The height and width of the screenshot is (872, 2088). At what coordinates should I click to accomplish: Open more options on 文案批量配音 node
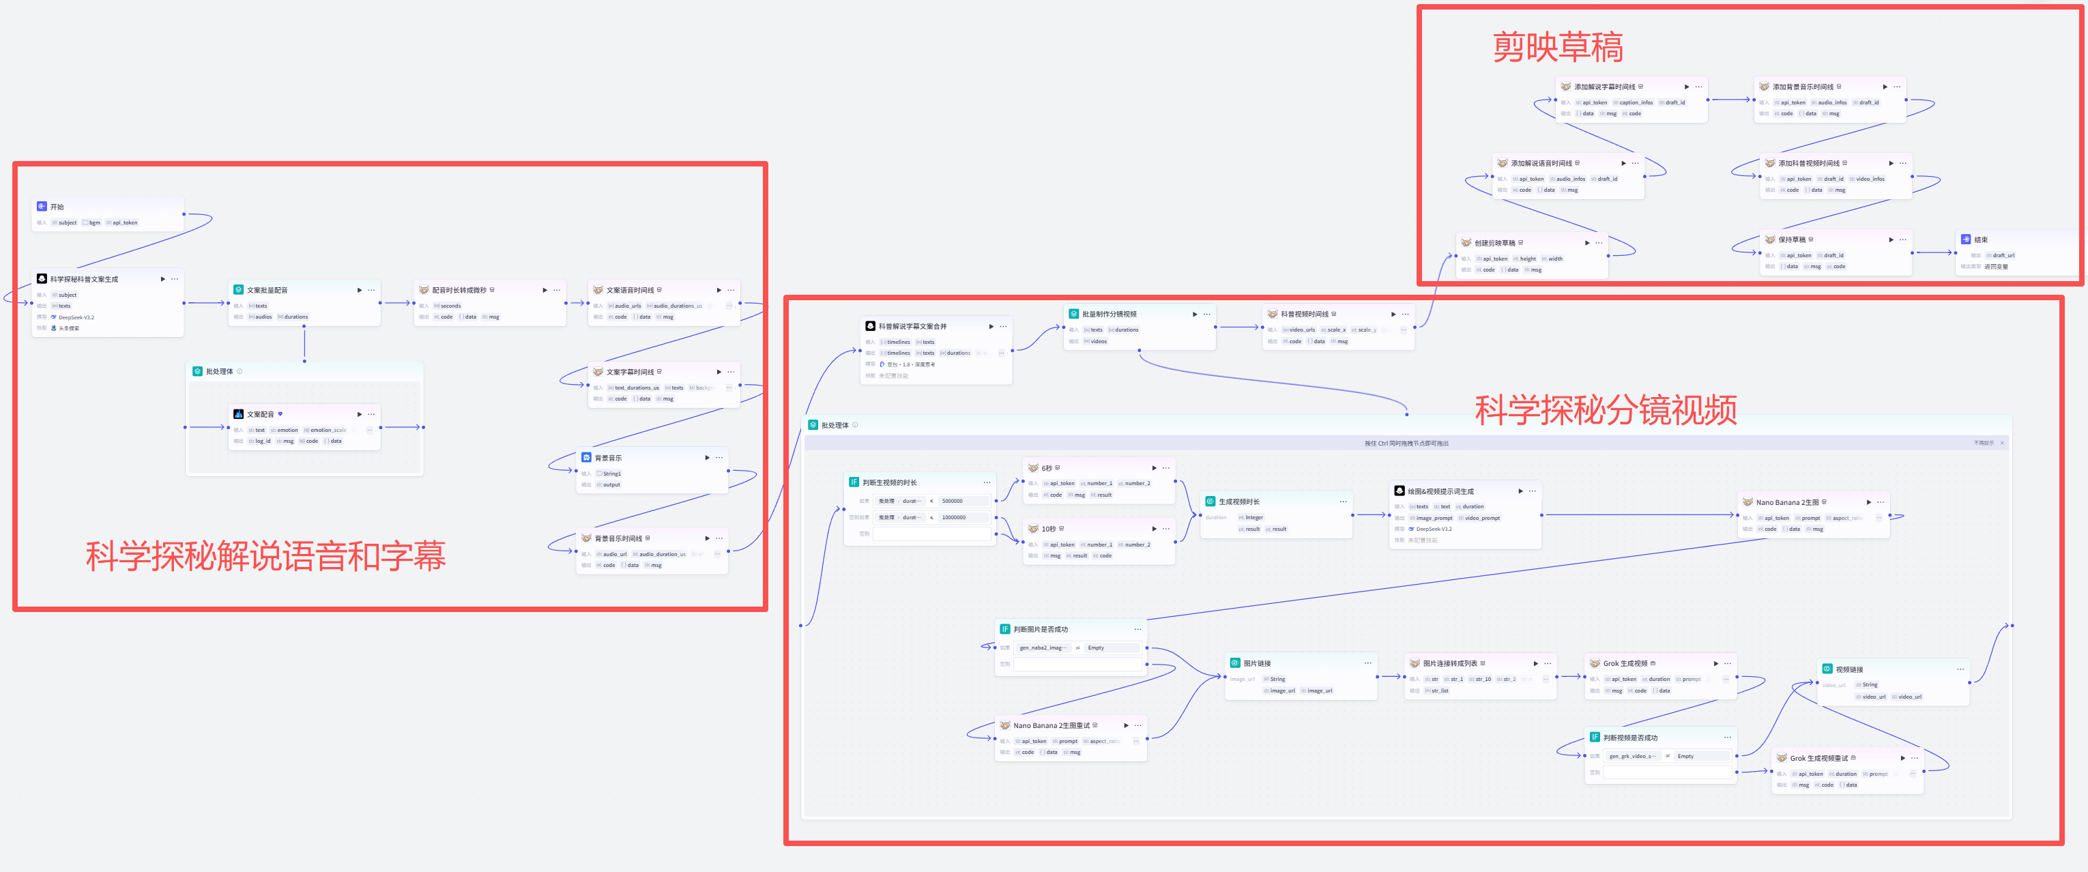[x=371, y=290]
